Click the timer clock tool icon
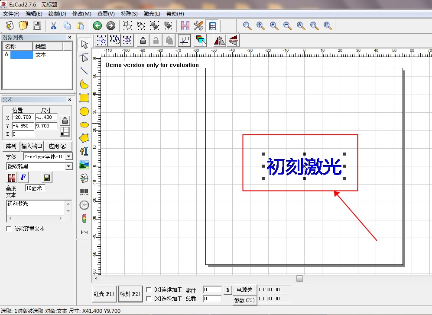Viewport: 432px width, 315px height. point(84,205)
